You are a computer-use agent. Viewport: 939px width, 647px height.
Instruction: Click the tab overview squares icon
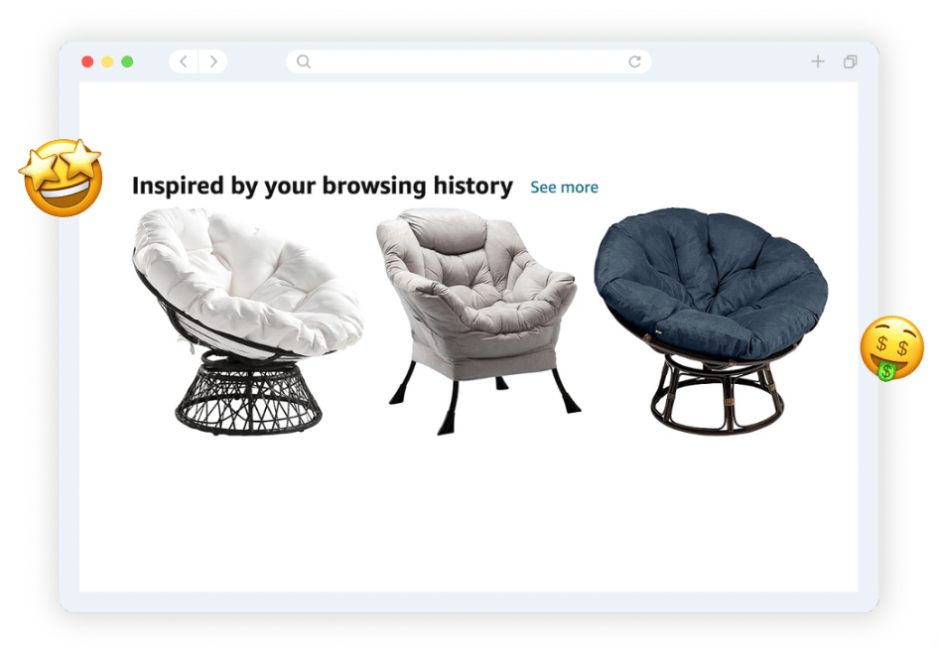(851, 62)
